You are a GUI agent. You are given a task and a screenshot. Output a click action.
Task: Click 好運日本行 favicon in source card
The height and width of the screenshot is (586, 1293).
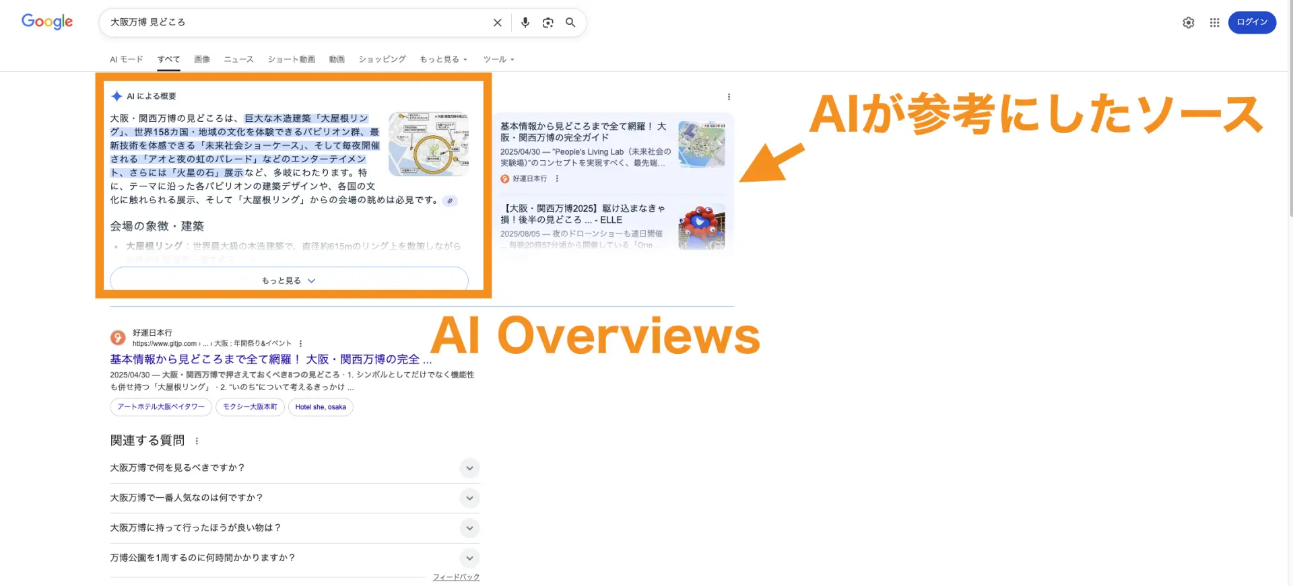[x=505, y=179]
